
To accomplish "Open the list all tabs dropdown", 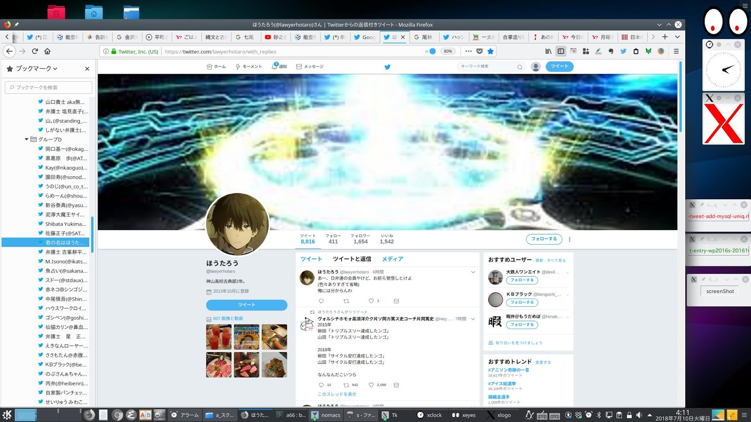I will click(x=677, y=37).
